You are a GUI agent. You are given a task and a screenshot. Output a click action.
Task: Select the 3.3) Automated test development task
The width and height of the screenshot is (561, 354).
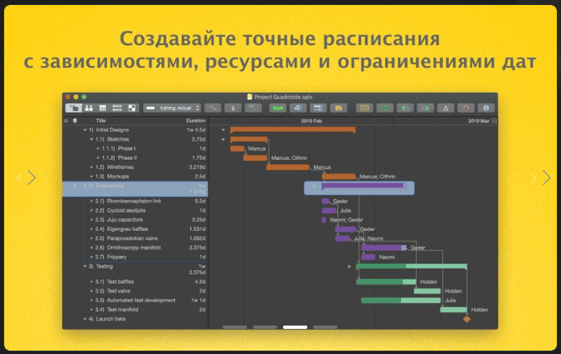pyautogui.click(x=136, y=300)
